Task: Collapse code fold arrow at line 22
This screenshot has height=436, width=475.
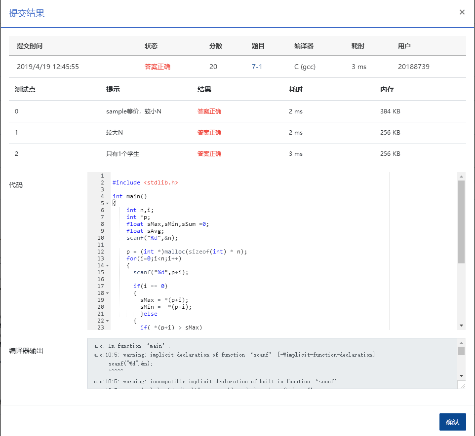Action: [x=107, y=321]
